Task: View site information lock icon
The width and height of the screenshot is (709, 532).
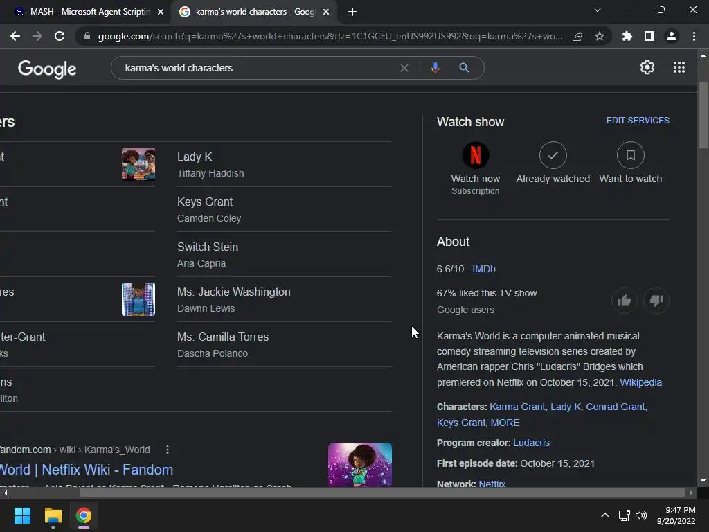Action: [x=87, y=36]
